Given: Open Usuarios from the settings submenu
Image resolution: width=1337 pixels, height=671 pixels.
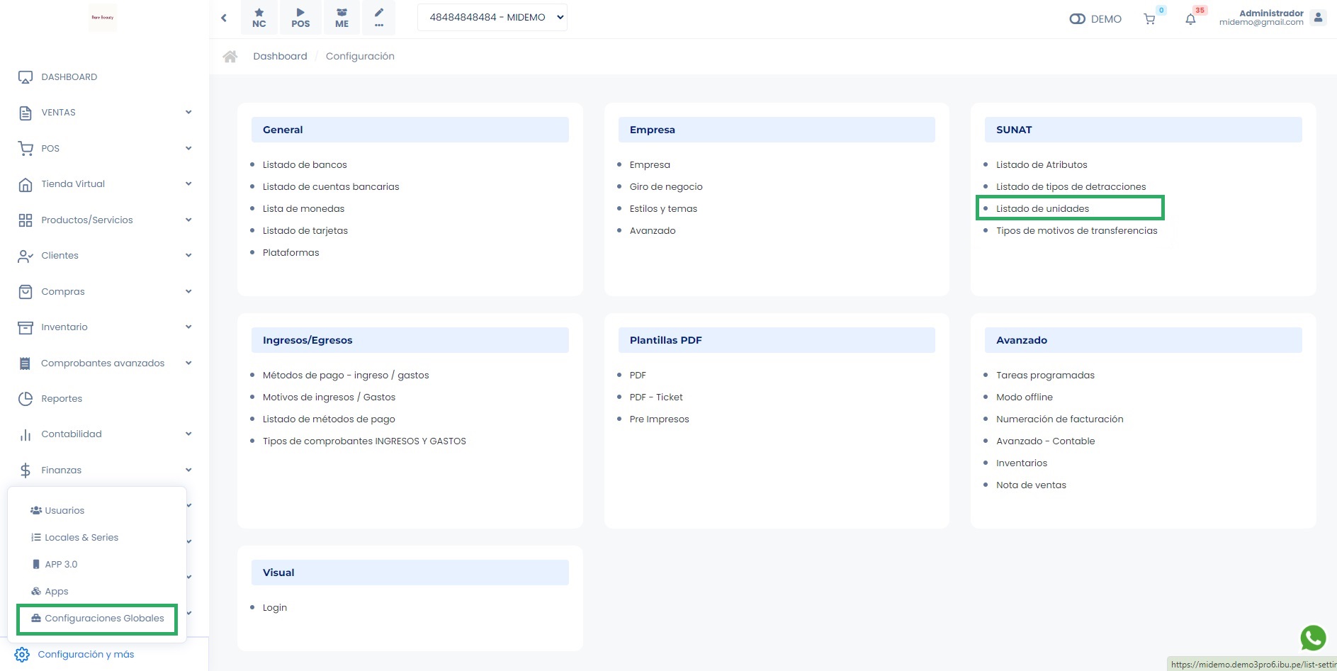Looking at the screenshot, I should pyautogui.click(x=64, y=511).
